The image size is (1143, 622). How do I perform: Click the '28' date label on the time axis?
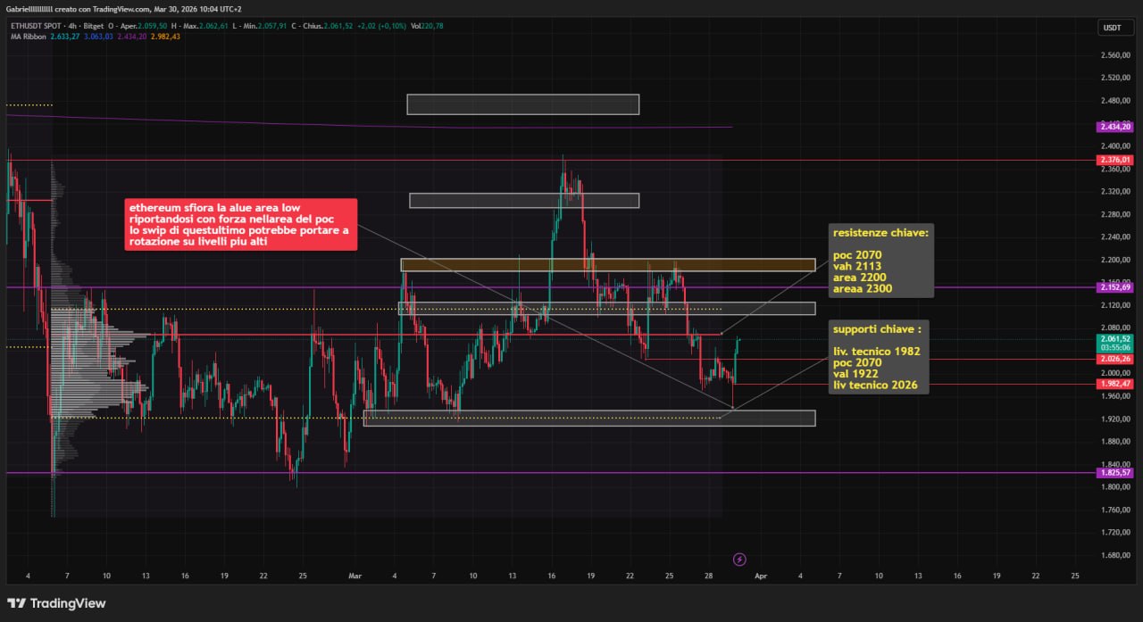point(708,576)
